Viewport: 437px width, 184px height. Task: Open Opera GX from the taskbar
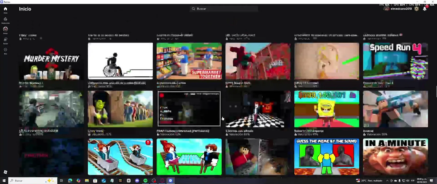coord(162,181)
